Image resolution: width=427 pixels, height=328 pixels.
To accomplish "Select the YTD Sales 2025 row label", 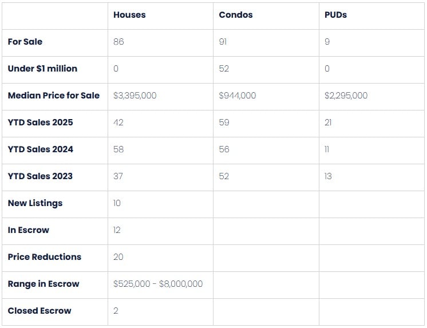I will 40,122.
